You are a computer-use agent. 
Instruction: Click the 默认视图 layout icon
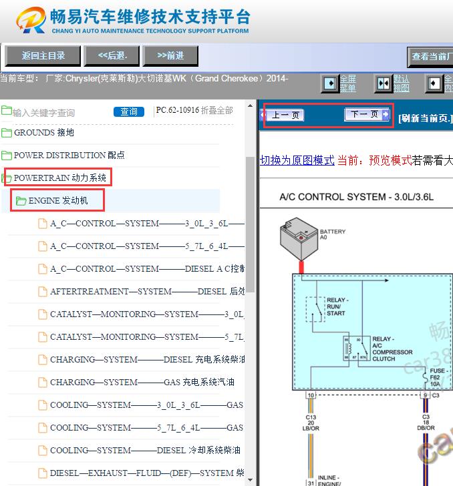coord(384,83)
